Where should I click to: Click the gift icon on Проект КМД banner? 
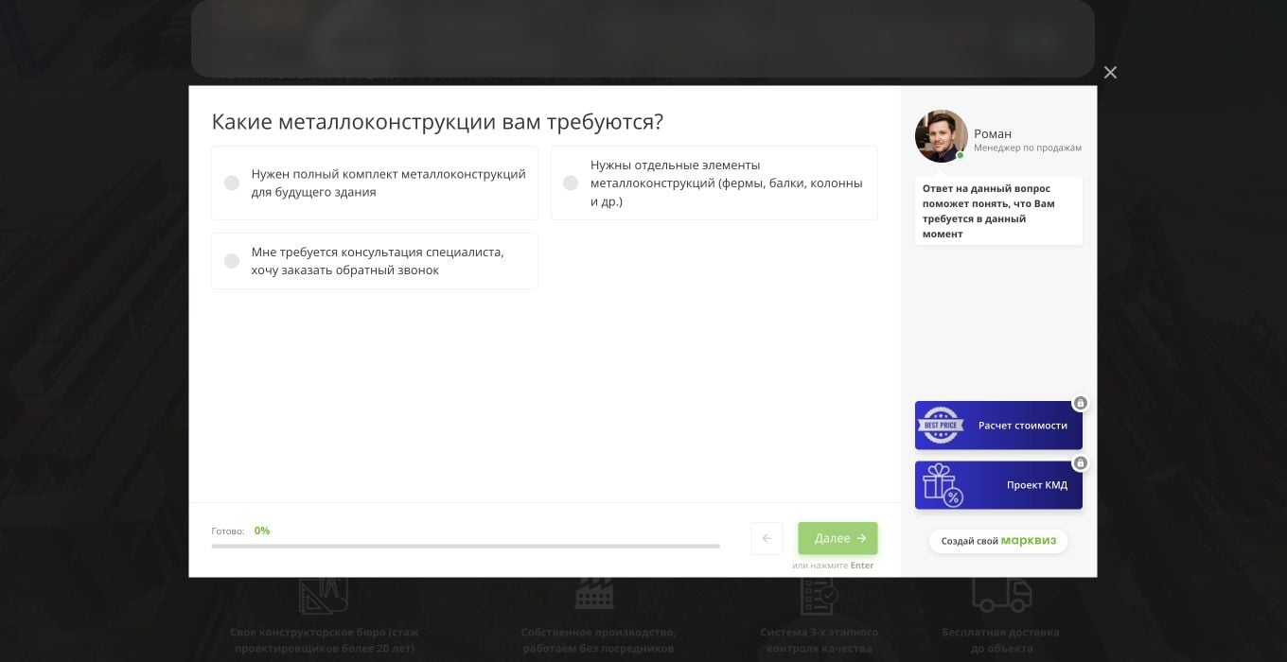click(x=941, y=484)
